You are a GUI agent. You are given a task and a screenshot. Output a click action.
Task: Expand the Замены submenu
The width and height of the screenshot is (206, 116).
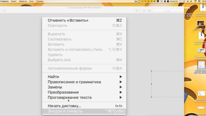coord(84,87)
